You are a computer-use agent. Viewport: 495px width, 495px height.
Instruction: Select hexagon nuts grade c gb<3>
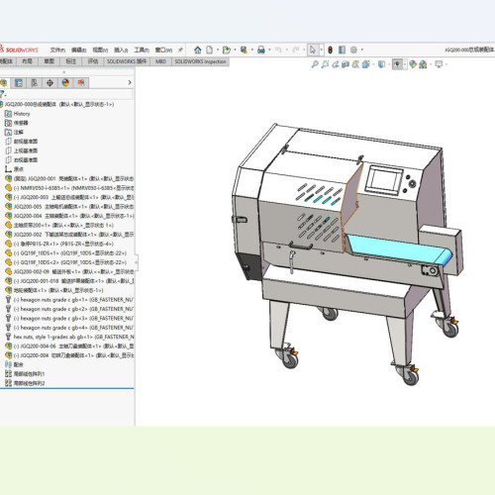pos(69,318)
